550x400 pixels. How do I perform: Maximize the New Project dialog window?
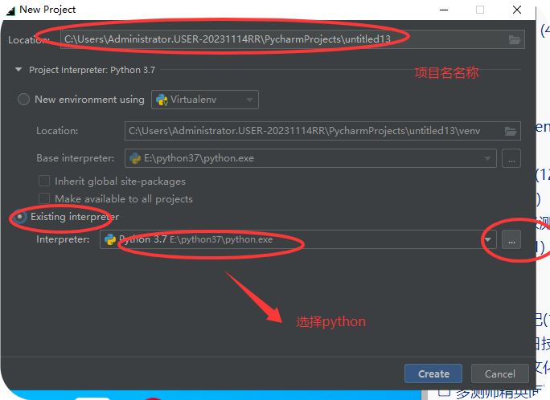(x=480, y=10)
